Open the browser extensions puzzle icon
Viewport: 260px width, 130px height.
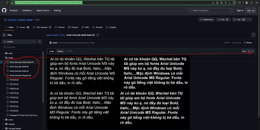(239, 3)
